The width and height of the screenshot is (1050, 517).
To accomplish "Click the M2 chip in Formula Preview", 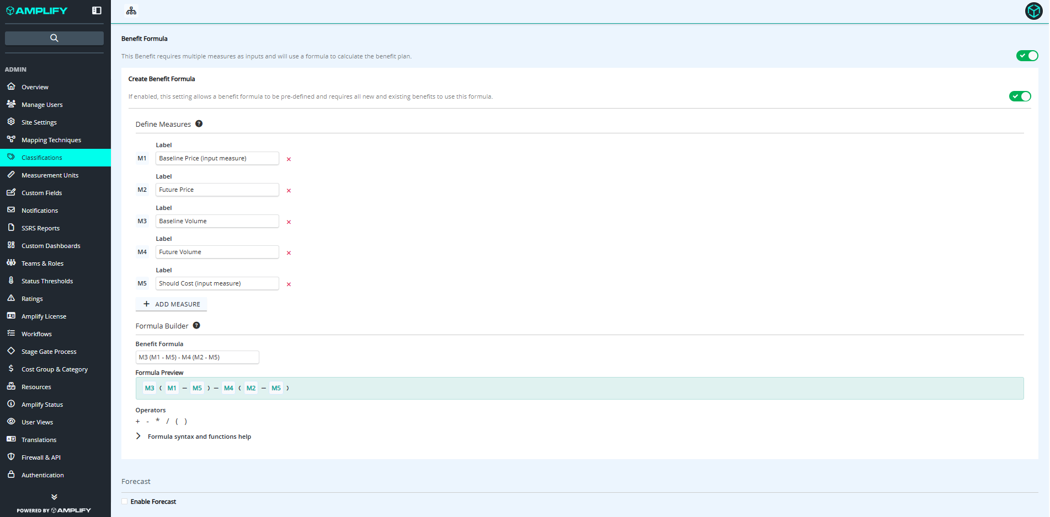I will (251, 388).
